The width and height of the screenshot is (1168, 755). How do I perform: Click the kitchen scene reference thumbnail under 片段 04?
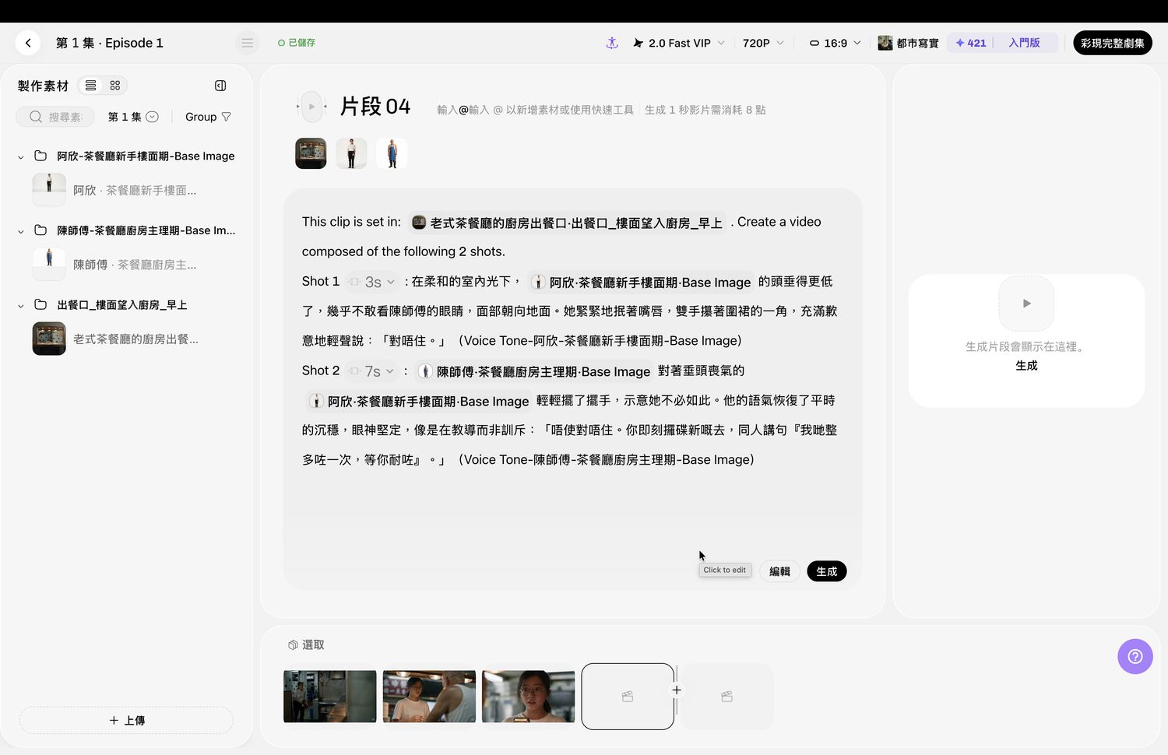coord(311,153)
